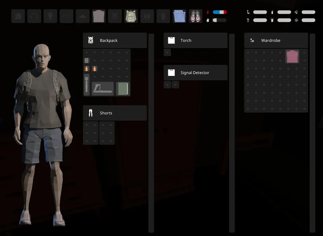Click the scrollbar beside the Backpack column
Image resolution: width=323 pixels, height=236 pixels.
pos(151,133)
